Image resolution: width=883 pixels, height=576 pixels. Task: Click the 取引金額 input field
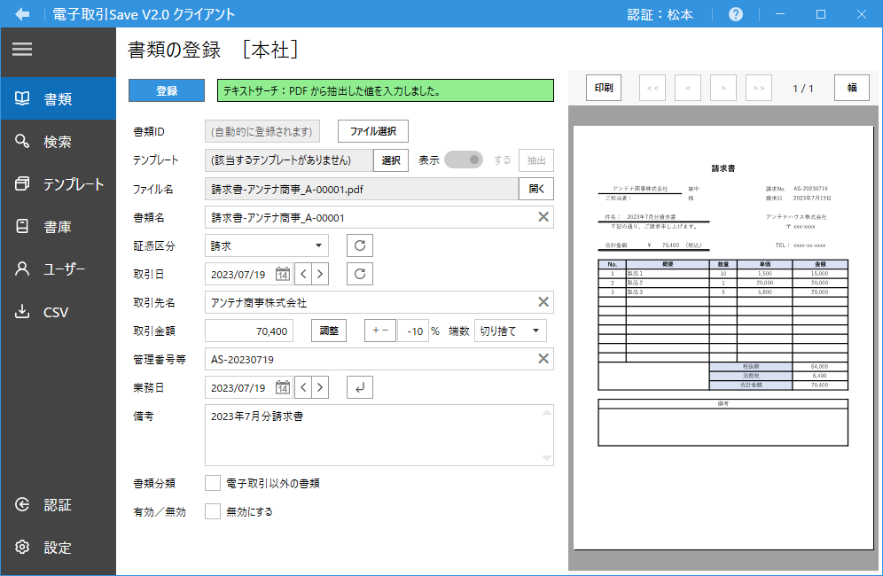point(249,331)
